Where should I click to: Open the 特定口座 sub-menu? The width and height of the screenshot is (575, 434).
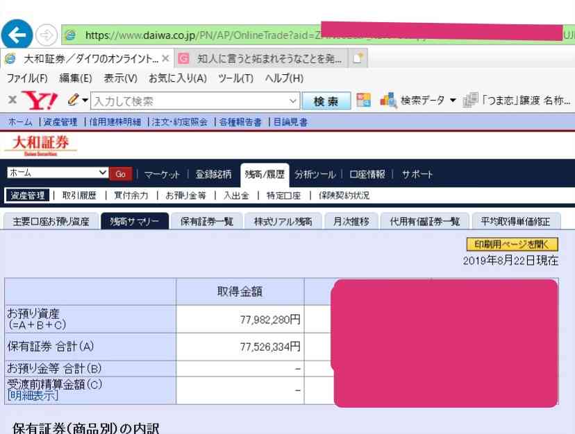click(283, 196)
